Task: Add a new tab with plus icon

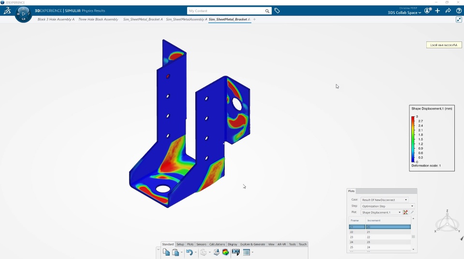Action: 254,19
